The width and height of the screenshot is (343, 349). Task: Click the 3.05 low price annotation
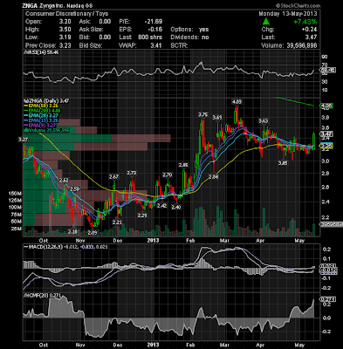click(283, 163)
